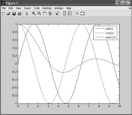Image resolution: width=132 pixels, height=115 pixels.
Task: Click the Hide Plot Tools icon
Action: point(77,13)
